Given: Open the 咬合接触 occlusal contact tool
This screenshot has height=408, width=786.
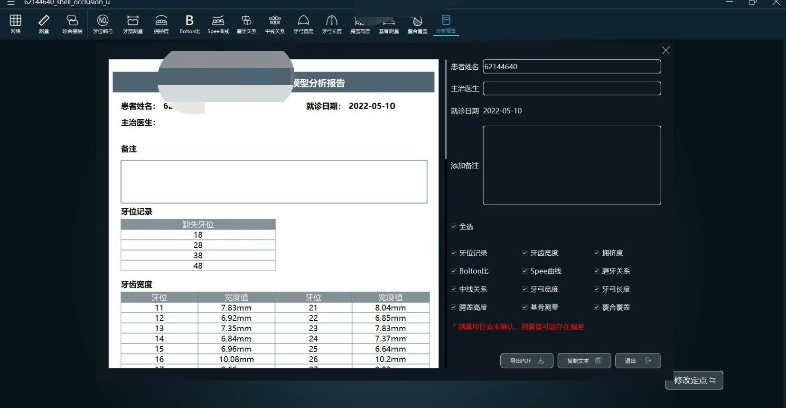Looking at the screenshot, I should point(72,23).
